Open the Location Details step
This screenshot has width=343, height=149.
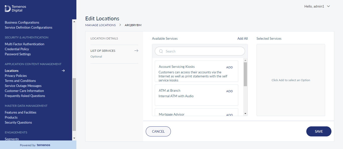coord(104,38)
